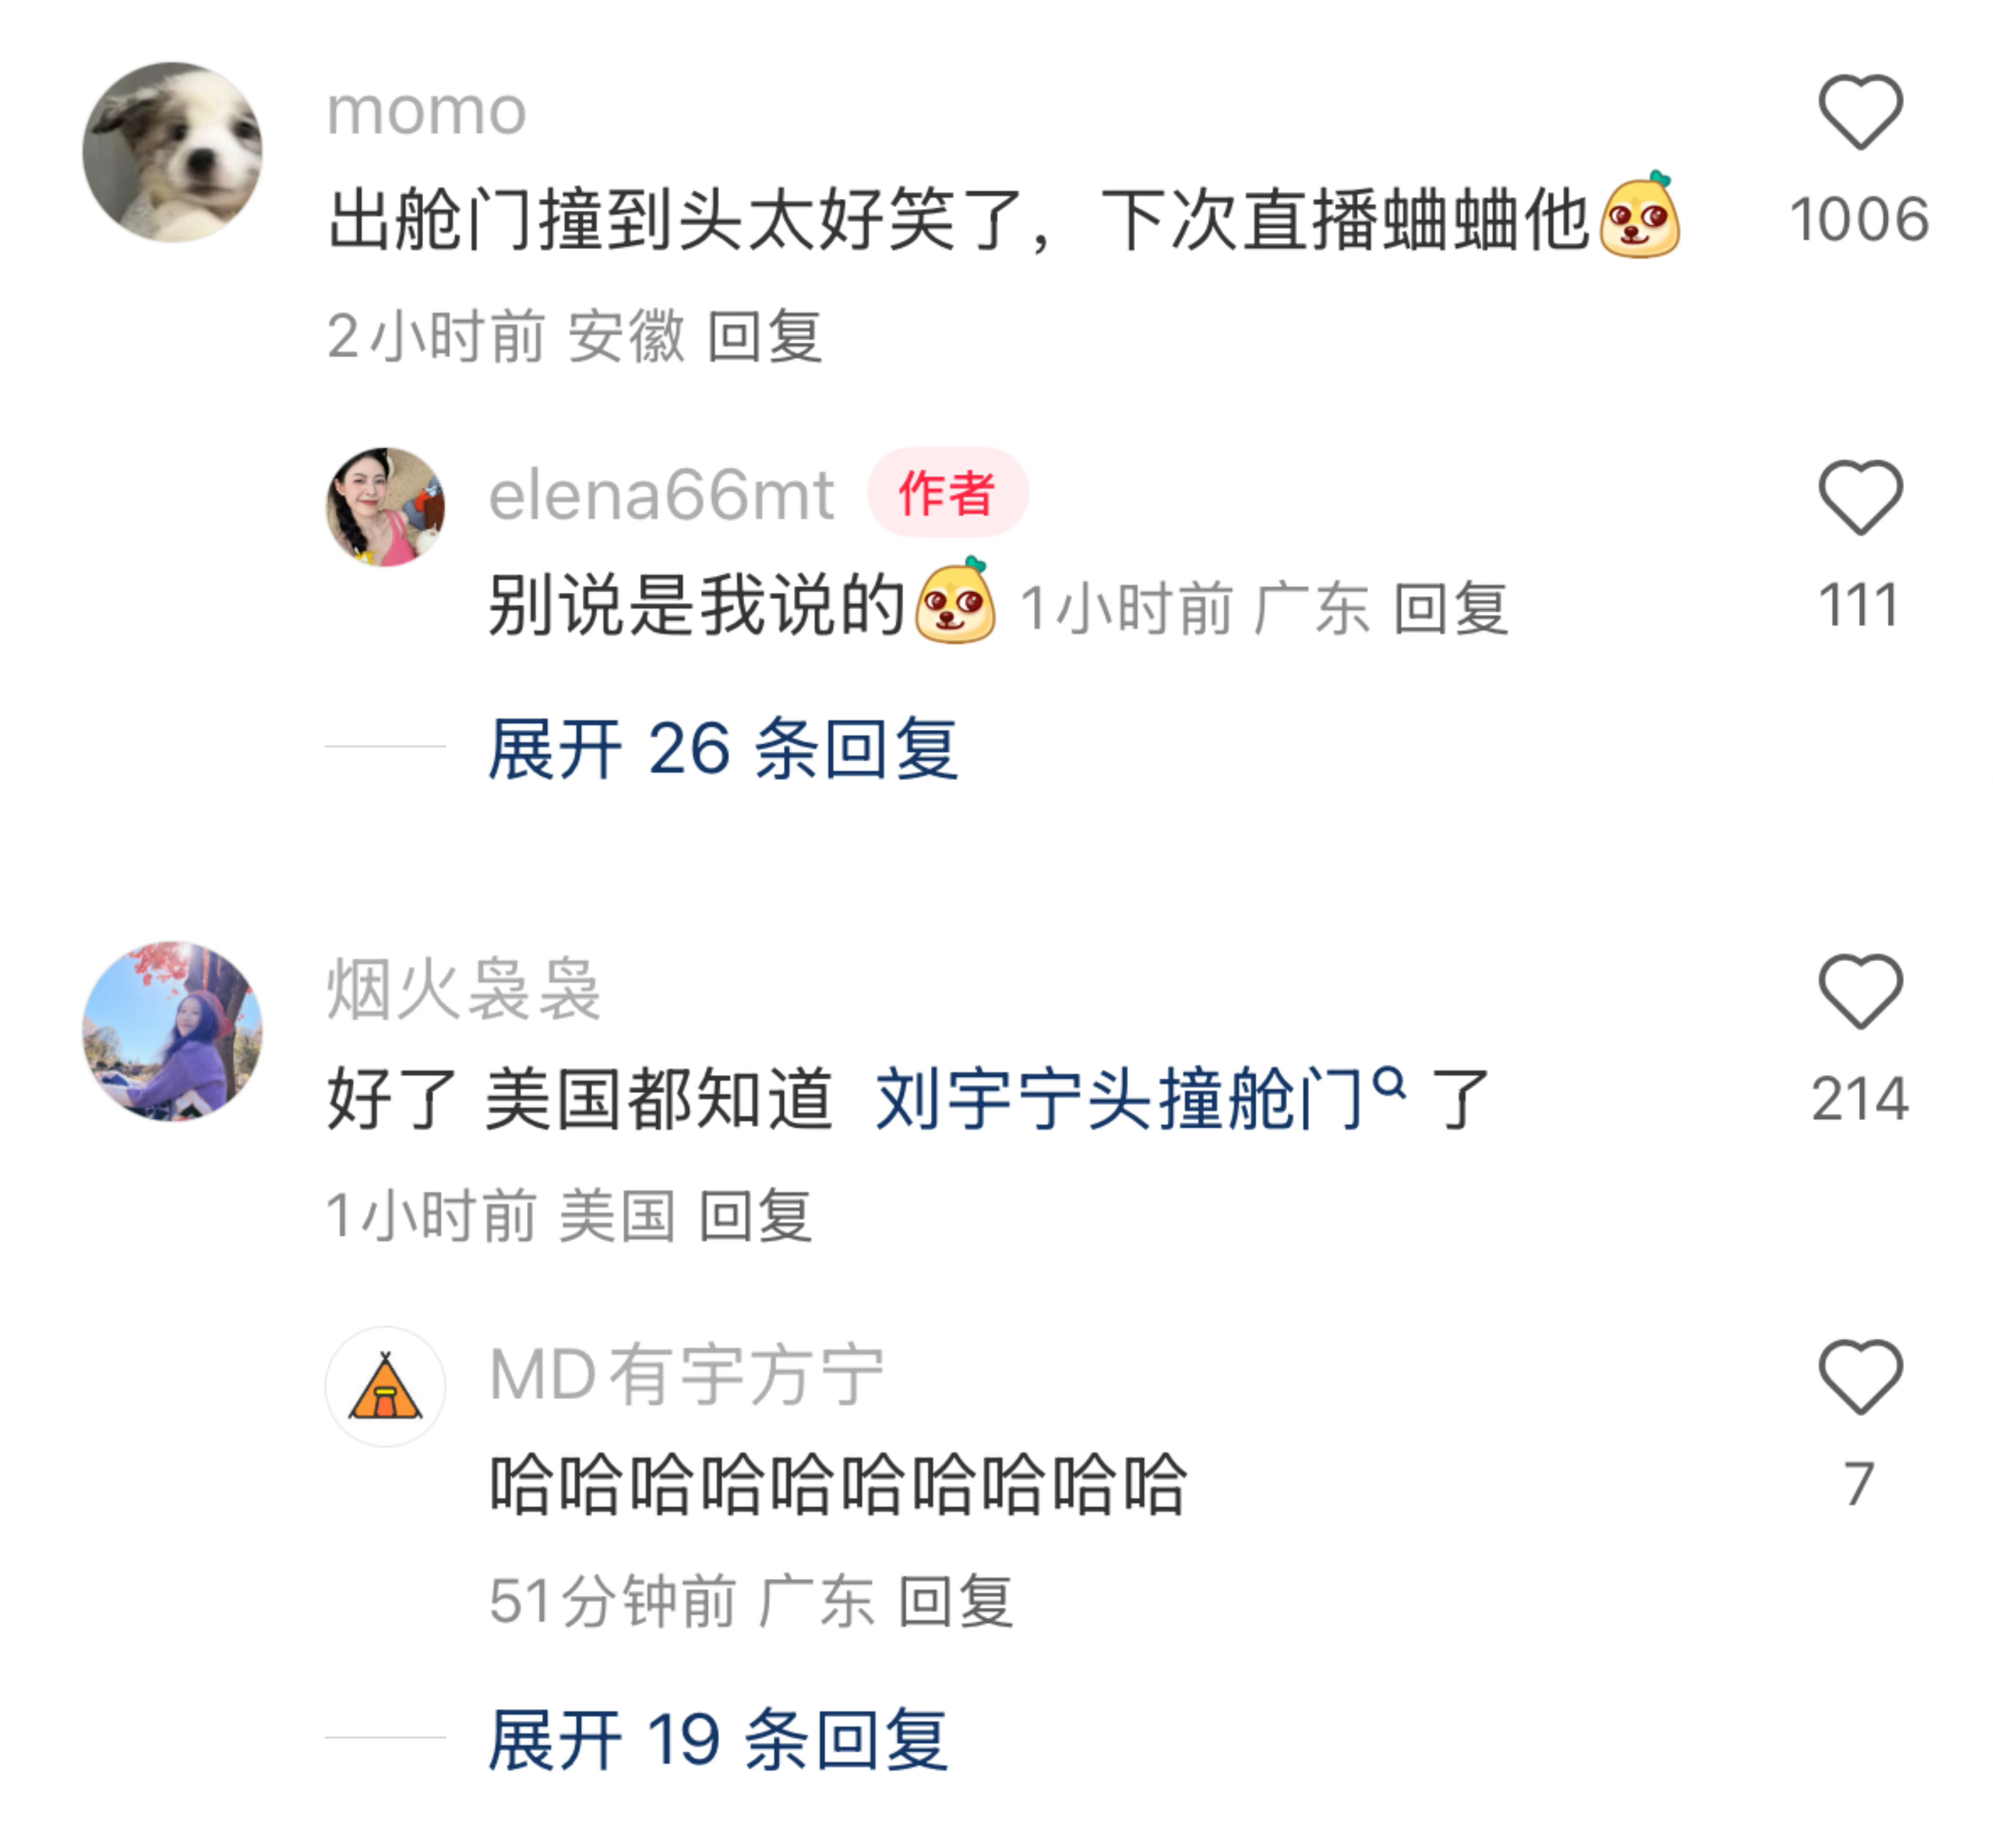The width and height of the screenshot is (1993, 1848).
Task: Open elena66mt's profile avatar
Action: tap(385, 507)
